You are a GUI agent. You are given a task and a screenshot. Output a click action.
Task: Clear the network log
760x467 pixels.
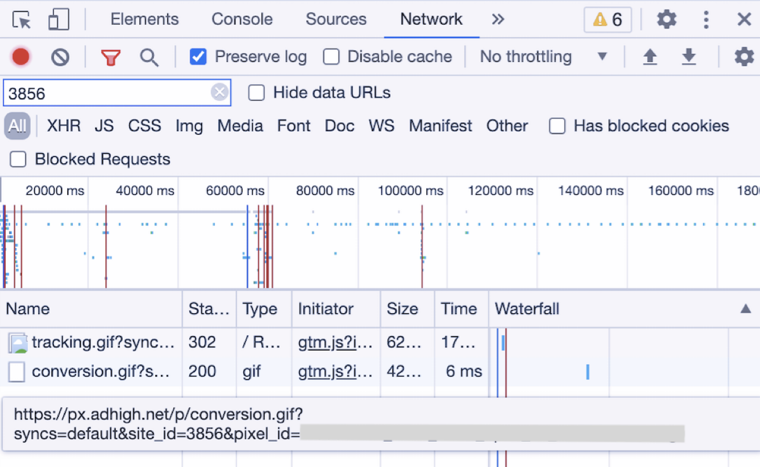tap(60, 58)
